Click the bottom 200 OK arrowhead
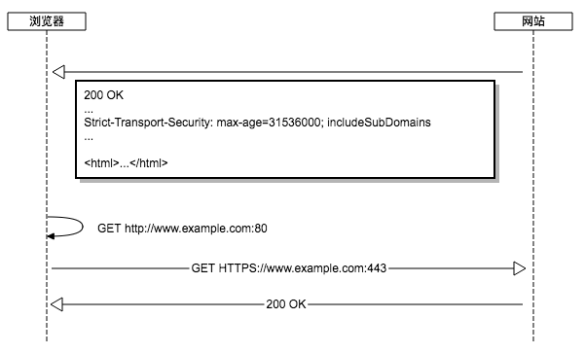 (x=56, y=304)
